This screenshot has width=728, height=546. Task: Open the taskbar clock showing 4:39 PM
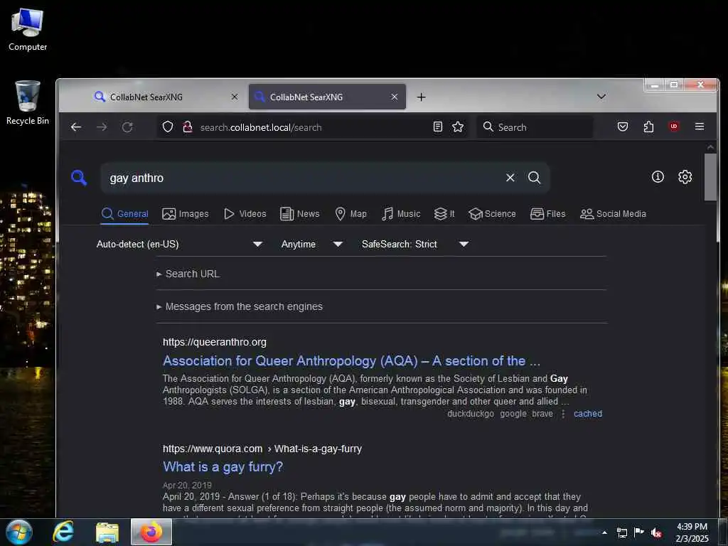click(x=692, y=532)
